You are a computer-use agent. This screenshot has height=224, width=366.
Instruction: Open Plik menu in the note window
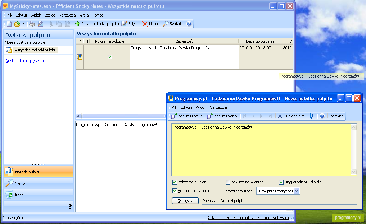(174, 107)
